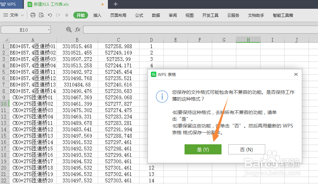318x184 pixels.
Task: Expand the name box dropdown arrow
Action: click(49, 30)
